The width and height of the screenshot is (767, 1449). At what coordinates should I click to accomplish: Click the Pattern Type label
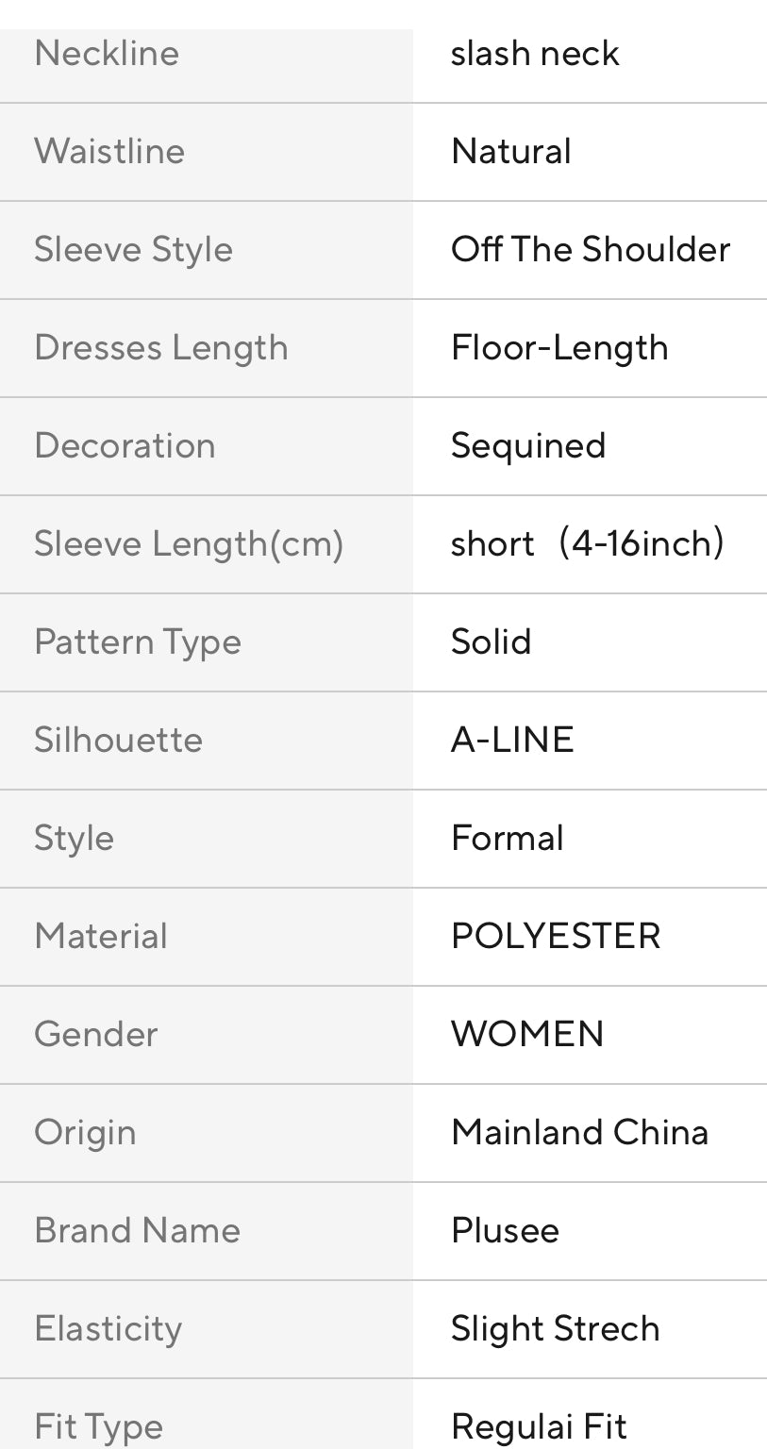(138, 642)
